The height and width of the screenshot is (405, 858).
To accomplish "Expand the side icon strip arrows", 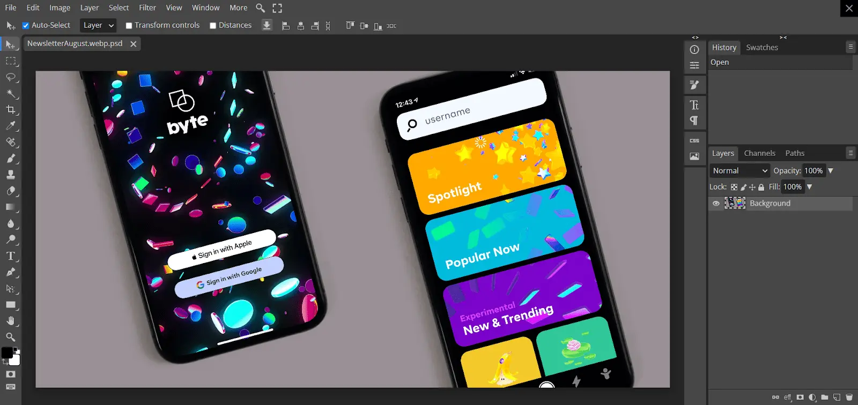I will (x=695, y=37).
